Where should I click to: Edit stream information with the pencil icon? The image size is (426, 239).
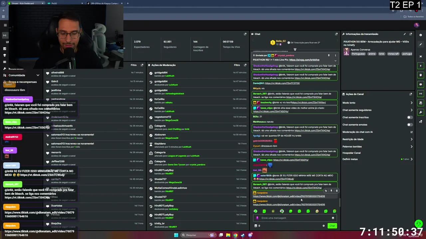[x=405, y=34]
